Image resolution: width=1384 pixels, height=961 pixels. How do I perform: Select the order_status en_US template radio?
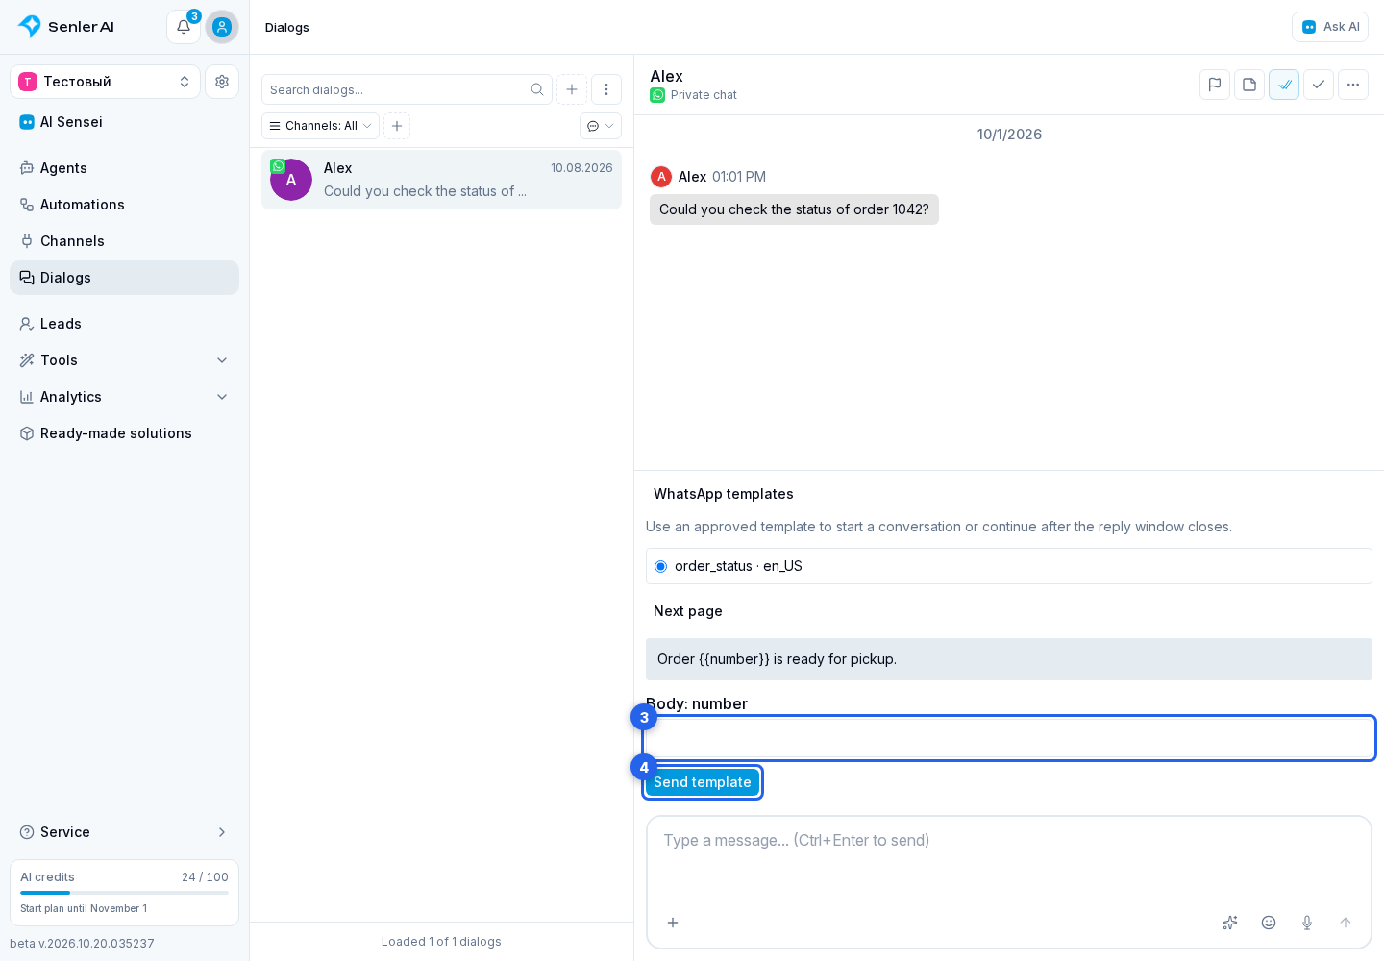pyautogui.click(x=660, y=566)
